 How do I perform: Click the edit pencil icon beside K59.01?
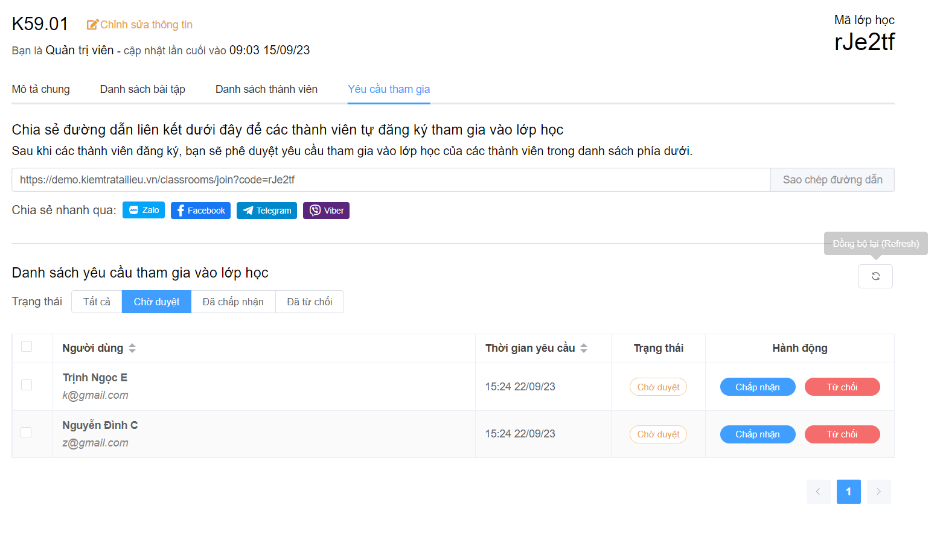(x=92, y=25)
